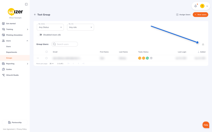
Task: Open WizerAI Studio
Action: pos(15,75)
